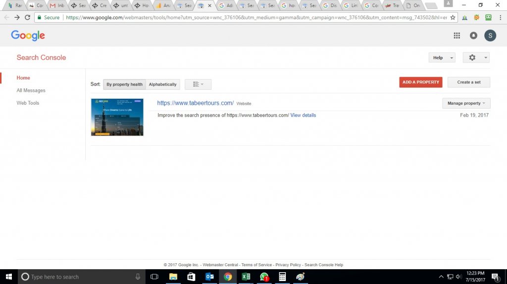Open Chrome's three-dot menu
The height and width of the screenshot is (284, 507).
[x=500, y=17]
